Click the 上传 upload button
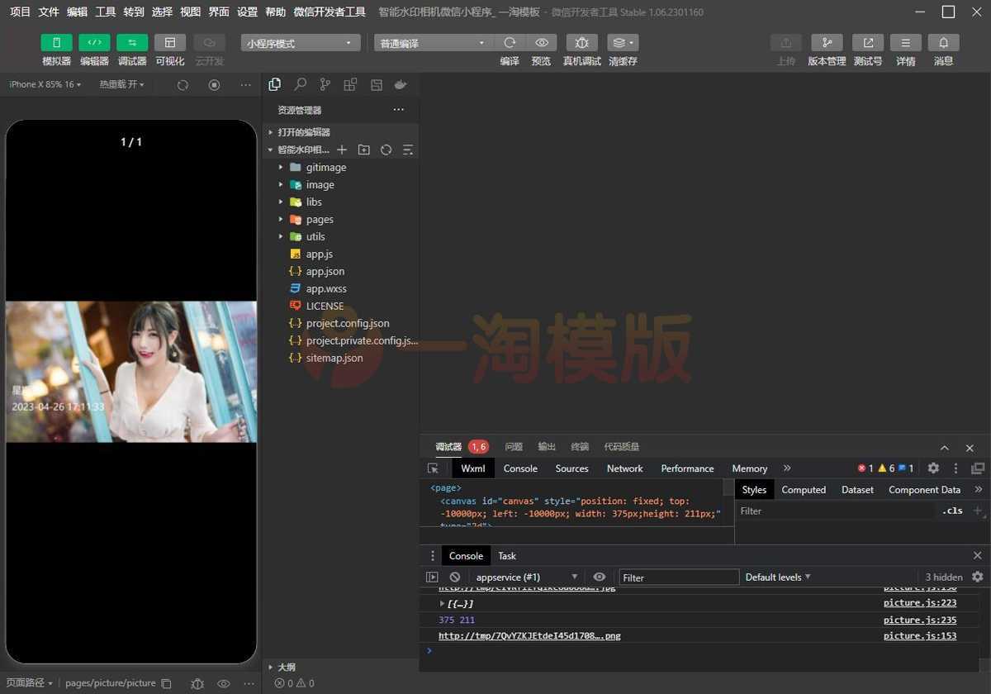 785,43
